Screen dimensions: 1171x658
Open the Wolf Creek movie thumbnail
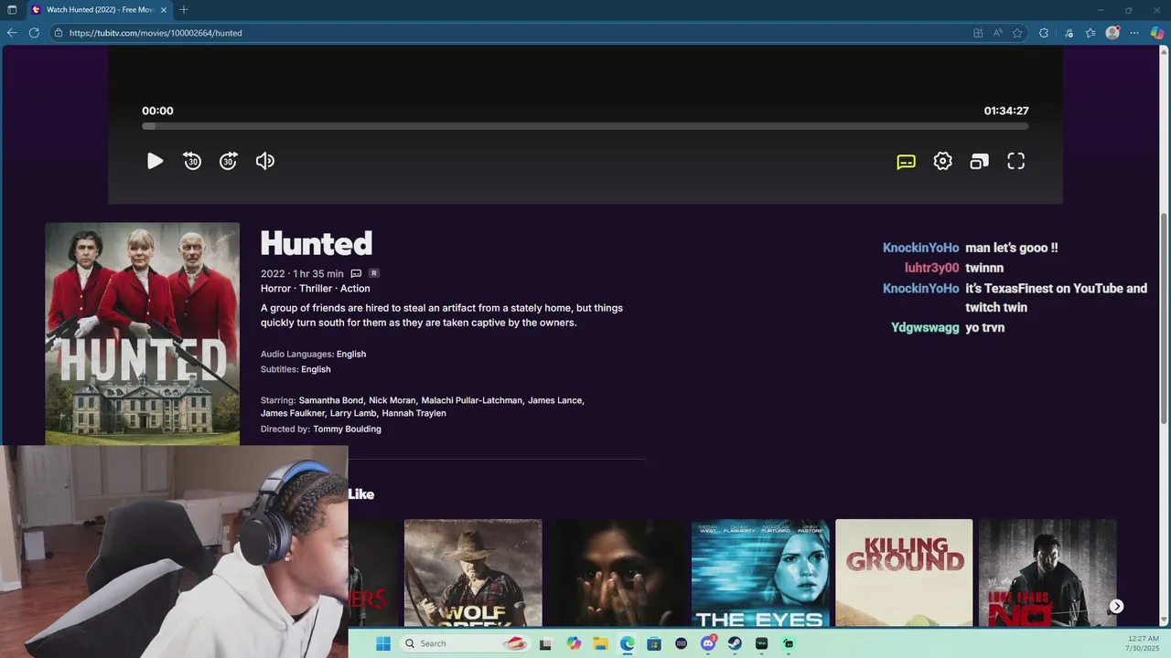coord(473,573)
